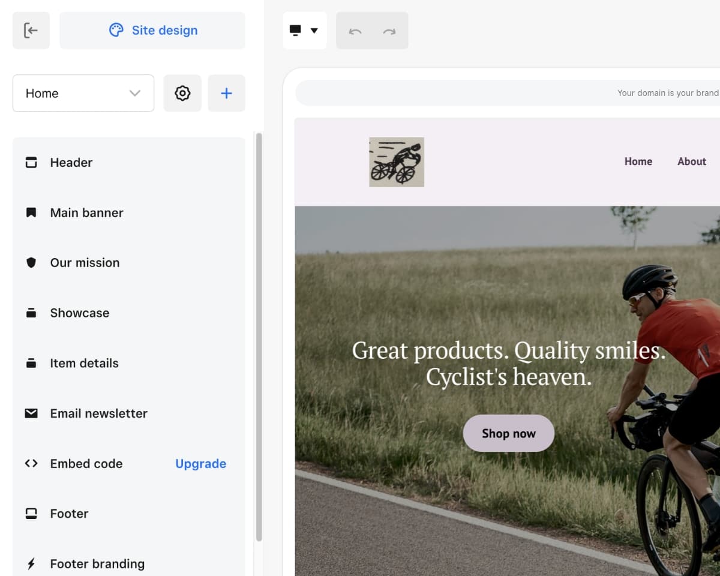
Task: Open the Our mission section
Action: coord(129,263)
